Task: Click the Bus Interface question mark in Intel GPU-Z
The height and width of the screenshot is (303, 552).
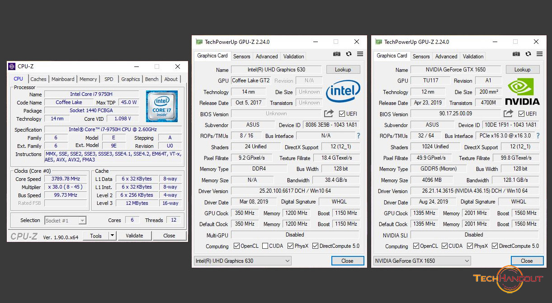Action: coord(359,136)
